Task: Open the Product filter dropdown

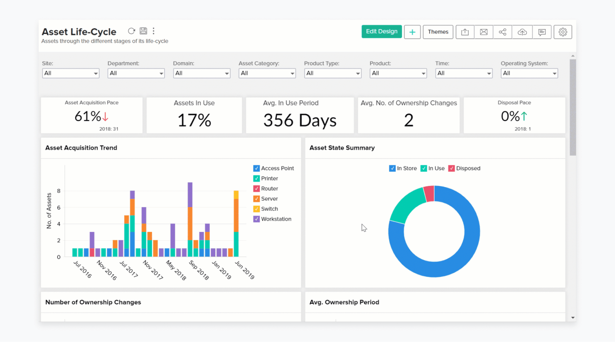Action: (398, 73)
